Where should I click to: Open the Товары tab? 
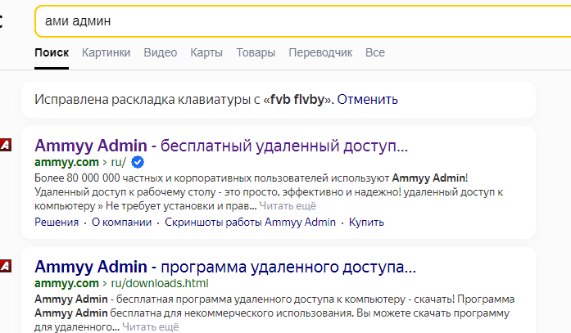point(256,52)
